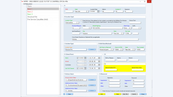Click the Shift or Platoon field
This screenshot has width=173, height=97.
coord(110,60)
